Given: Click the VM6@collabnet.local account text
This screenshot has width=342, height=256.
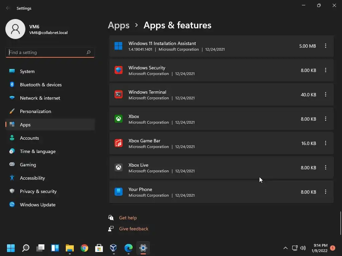Looking at the screenshot, I should [x=48, y=33].
